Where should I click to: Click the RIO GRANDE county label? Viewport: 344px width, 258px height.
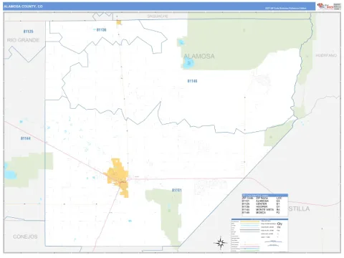click(x=23, y=40)
